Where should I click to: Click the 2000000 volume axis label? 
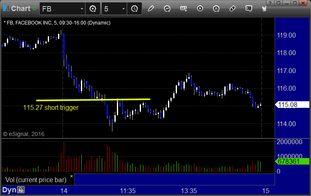click(289, 142)
